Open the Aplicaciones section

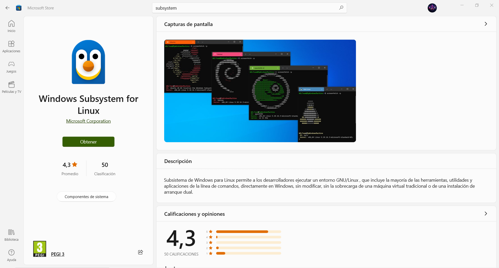(11, 47)
